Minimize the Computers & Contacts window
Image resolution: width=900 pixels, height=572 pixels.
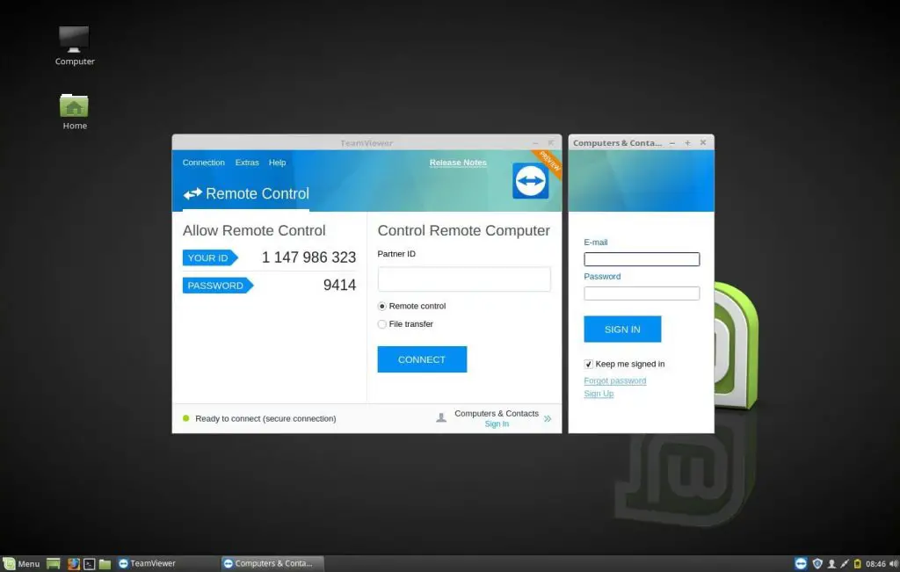(x=672, y=143)
